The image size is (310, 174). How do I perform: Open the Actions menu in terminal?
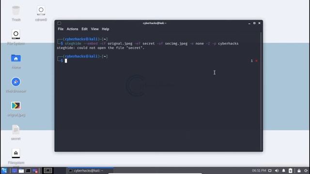point(72,29)
